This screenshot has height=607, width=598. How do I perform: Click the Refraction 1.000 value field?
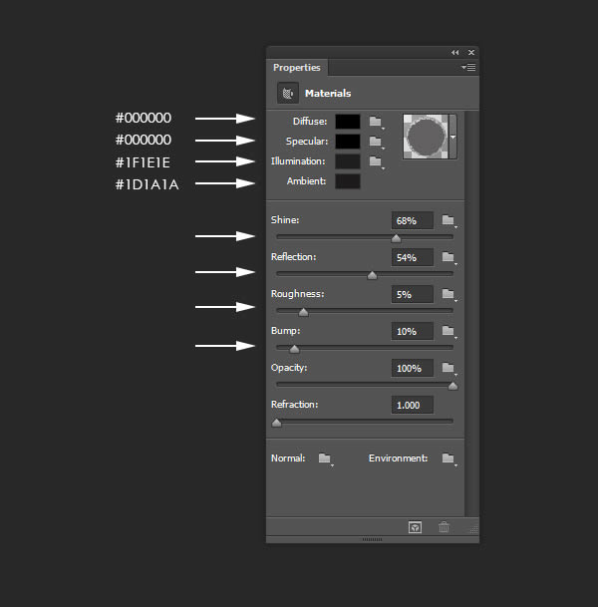click(x=413, y=405)
